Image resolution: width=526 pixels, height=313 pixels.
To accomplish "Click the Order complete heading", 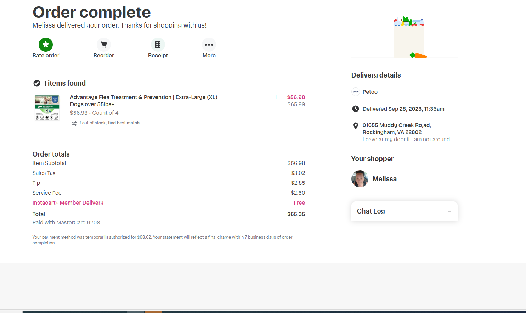I will (92, 12).
